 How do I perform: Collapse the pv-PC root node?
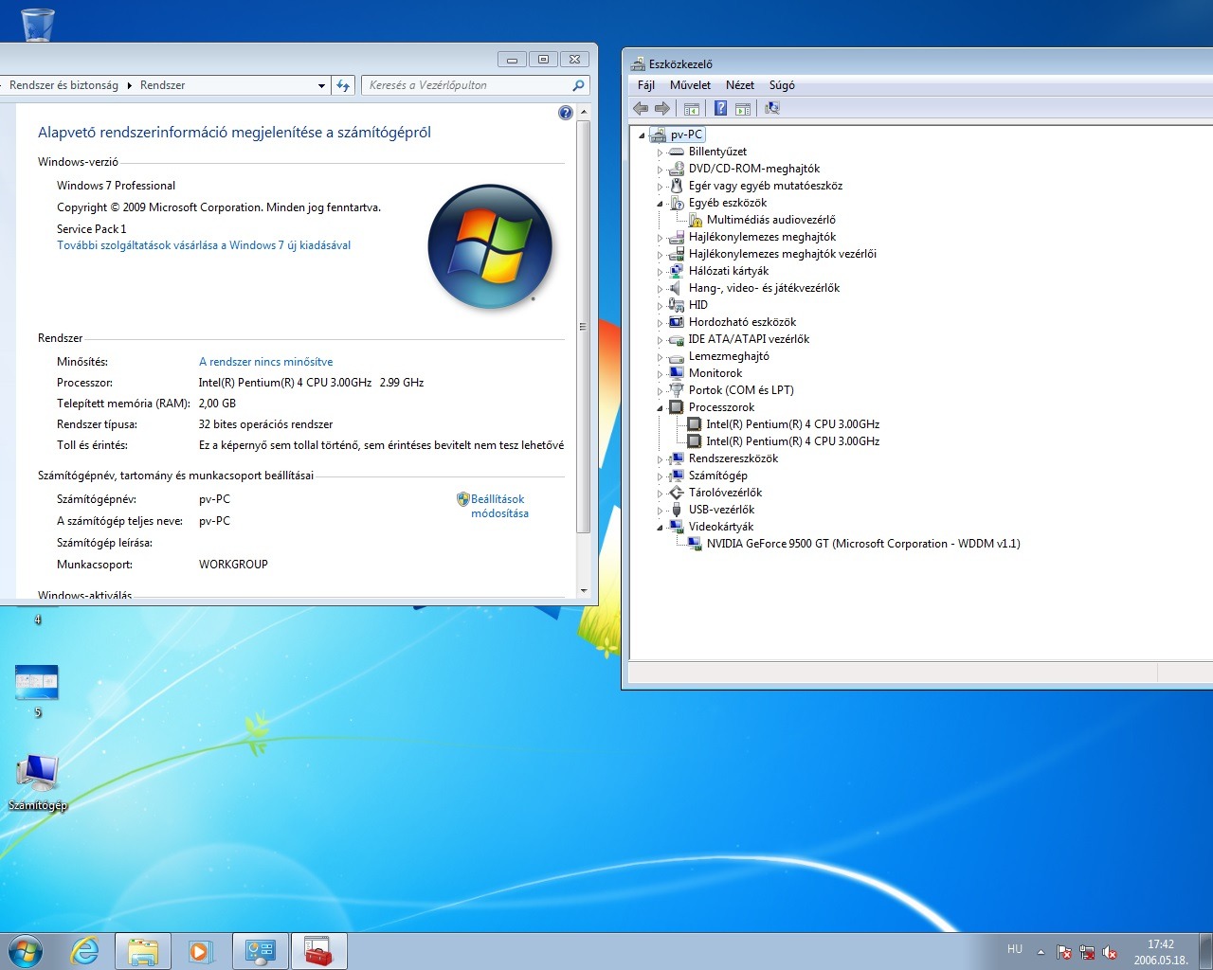pos(643,135)
